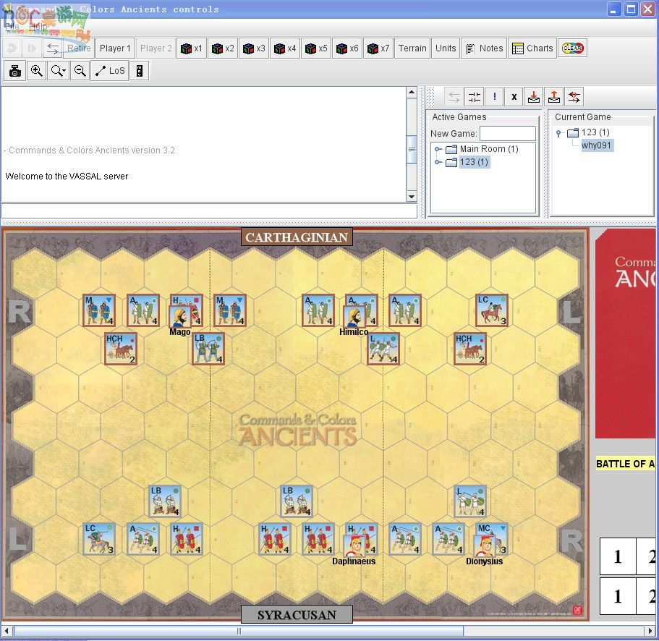
Task: Click the undo arrow in toolbar
Action: pos(12,48)
